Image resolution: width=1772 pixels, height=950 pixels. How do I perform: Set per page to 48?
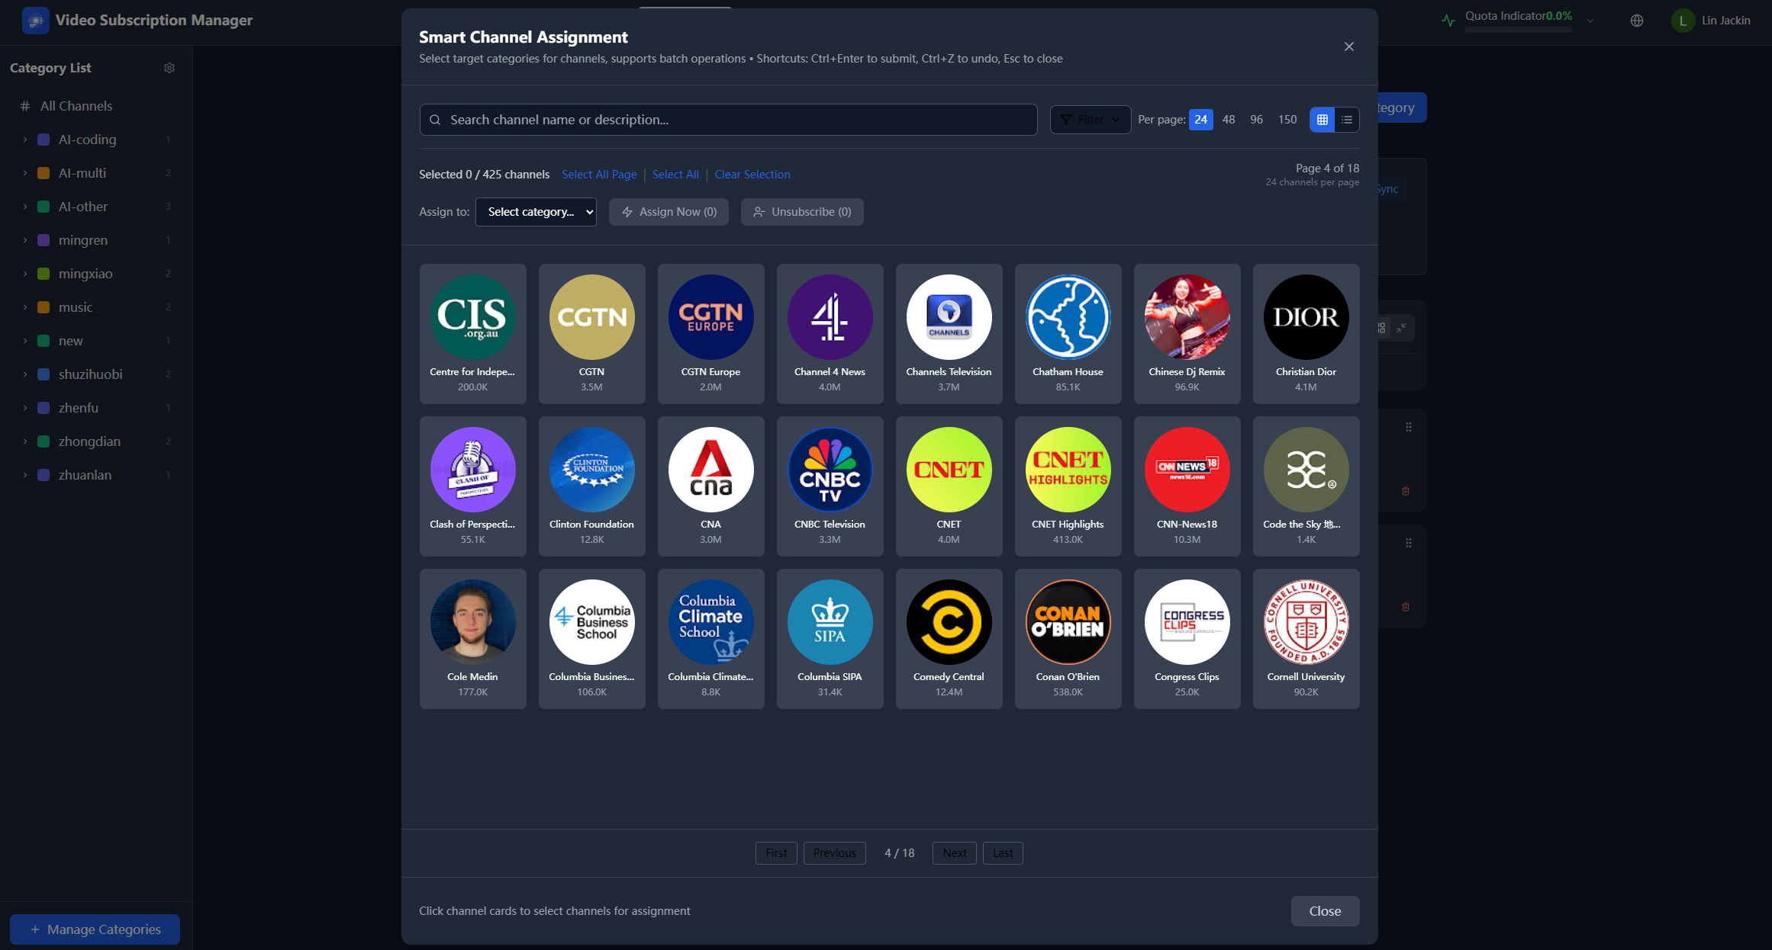[x=1229, y=120]
